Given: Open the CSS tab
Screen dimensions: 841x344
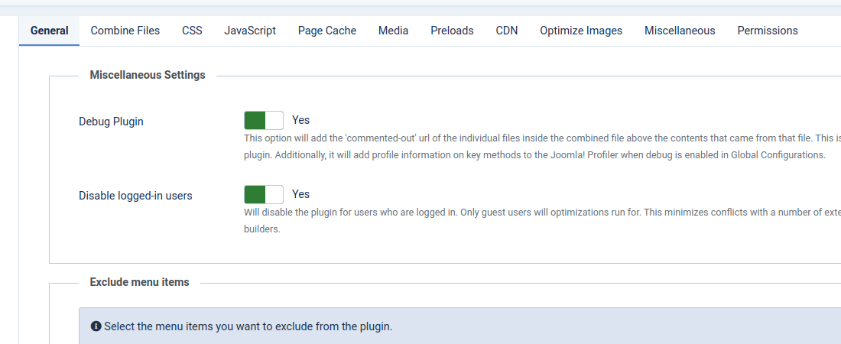Looking at the screenshot, I should [x=192, y=31].
